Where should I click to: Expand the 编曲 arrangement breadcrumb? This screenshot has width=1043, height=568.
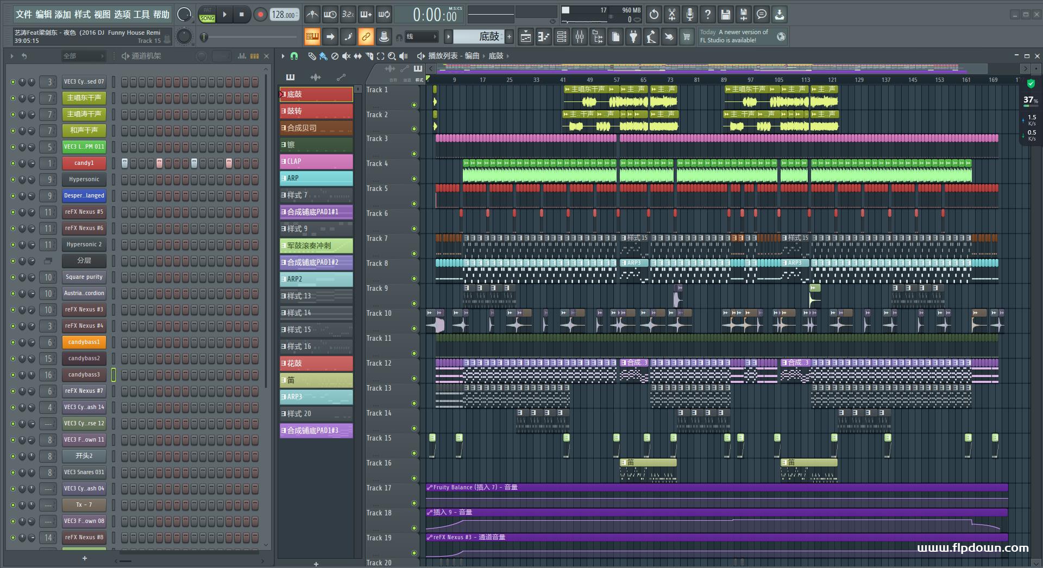pyautogui.click(x=472, y=56)
